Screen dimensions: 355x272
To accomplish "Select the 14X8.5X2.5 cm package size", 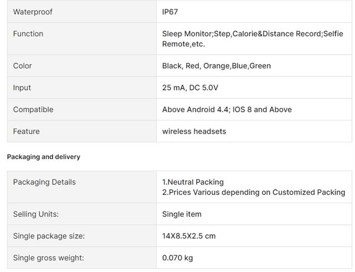I will (x=189, y=236).
